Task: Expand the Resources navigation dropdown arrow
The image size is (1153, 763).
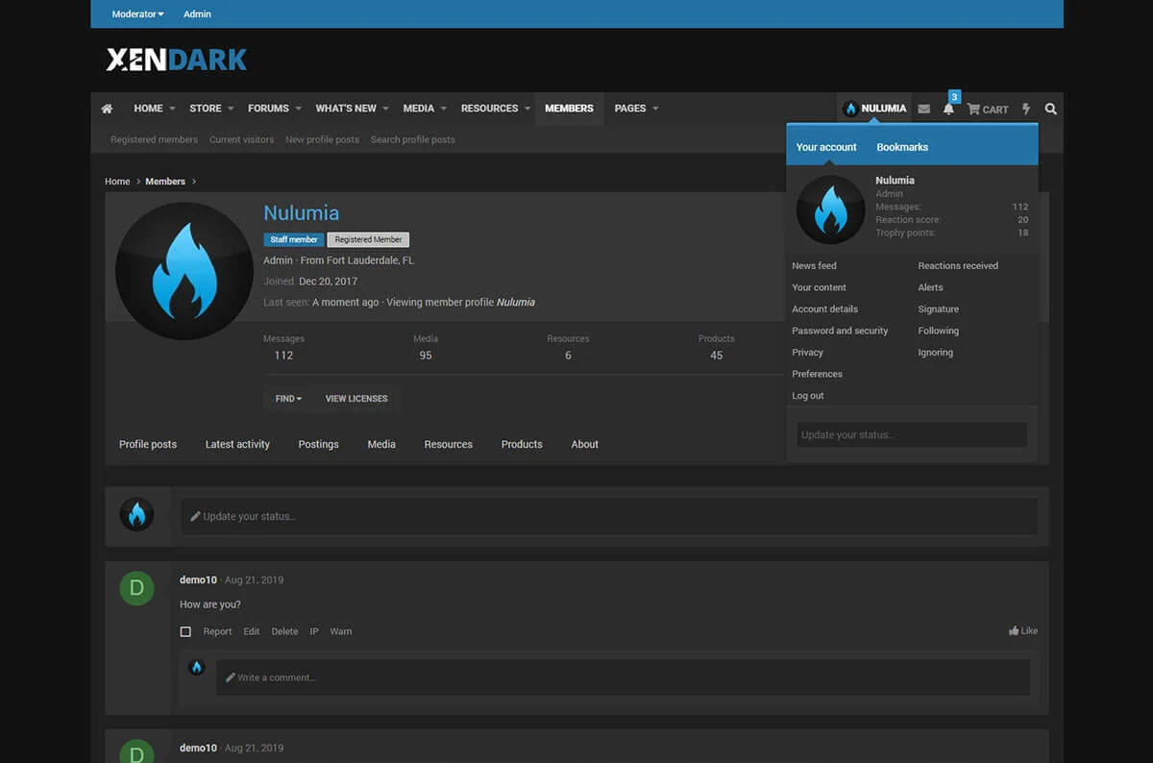Action: click(x=527, y=109)
